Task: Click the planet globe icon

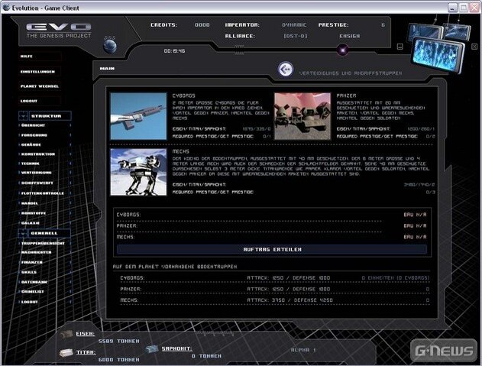Action: [110, 45]
